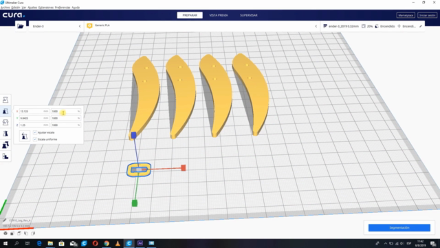Viewport: 440px width, 248px height.
Task: Open Windows taskbar search
Action: pyautogui.click(x=16, y=243)
